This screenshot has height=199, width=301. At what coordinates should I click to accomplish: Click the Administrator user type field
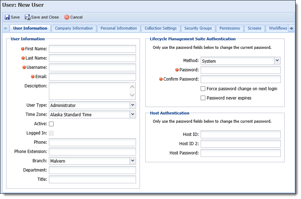point(90,105)
